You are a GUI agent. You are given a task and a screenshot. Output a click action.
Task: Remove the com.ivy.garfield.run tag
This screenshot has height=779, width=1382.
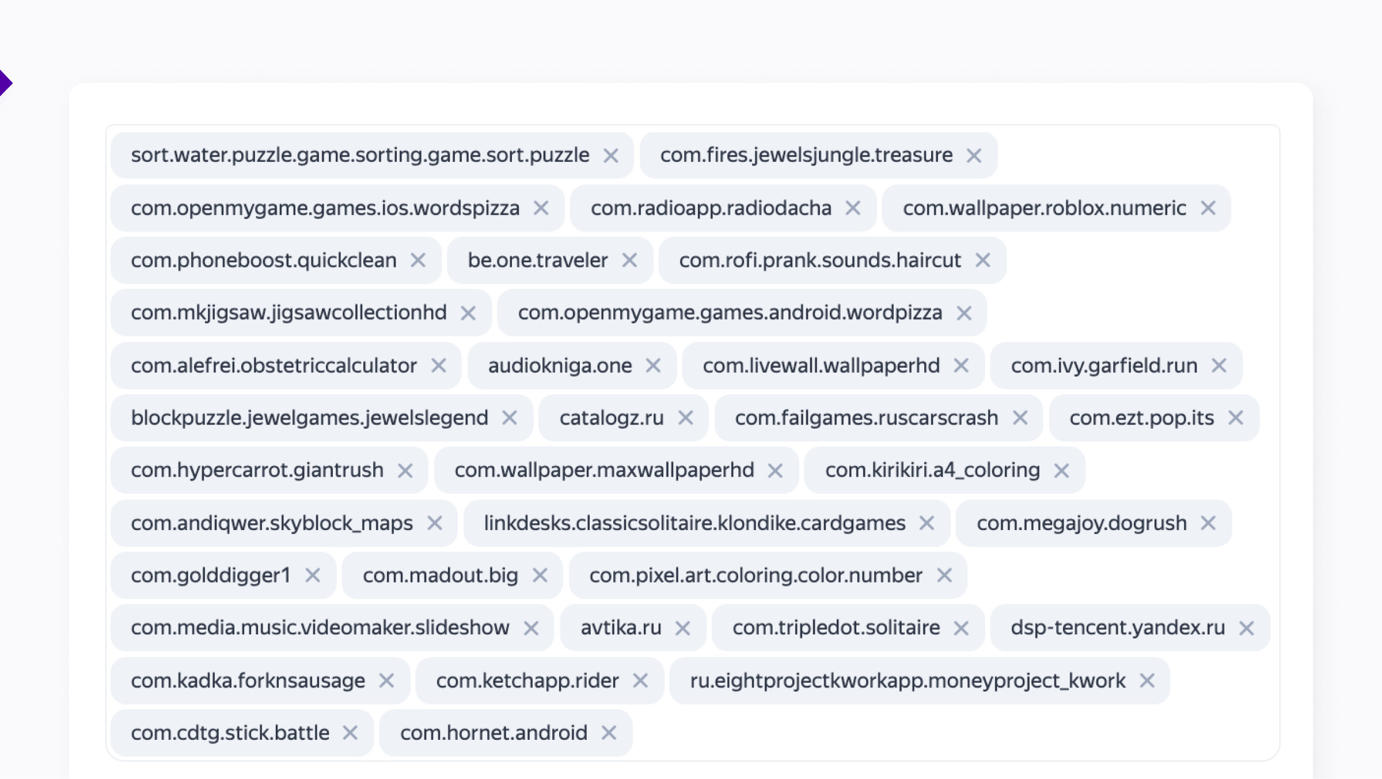pyautogui.click(x=1218, y=365)
